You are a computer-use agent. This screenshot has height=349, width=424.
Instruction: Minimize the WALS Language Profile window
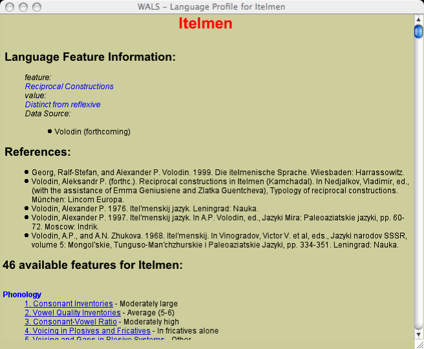tap(23, 7)
